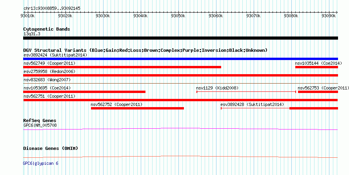The image size is (349, 175).
Task: Select the nsv562749 (Cooper2011) loss bar
Action: pyautogui.click(x=122, y=67)
